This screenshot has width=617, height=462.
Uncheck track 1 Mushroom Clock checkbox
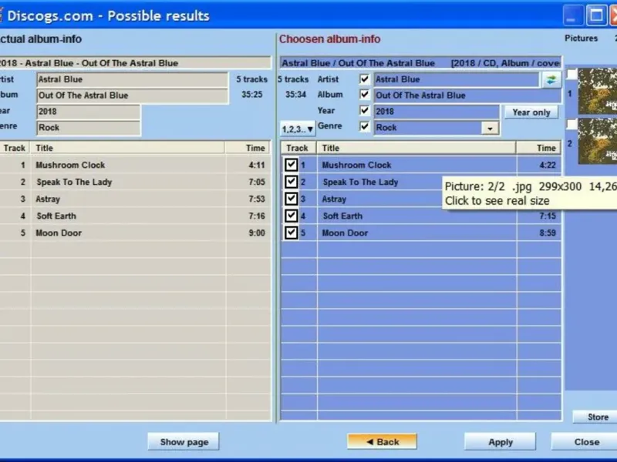click(x=292, y=165)
